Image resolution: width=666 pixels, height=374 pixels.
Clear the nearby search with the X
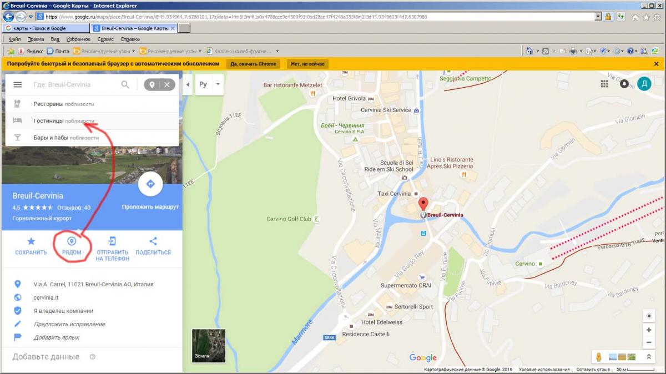[167, 85]
